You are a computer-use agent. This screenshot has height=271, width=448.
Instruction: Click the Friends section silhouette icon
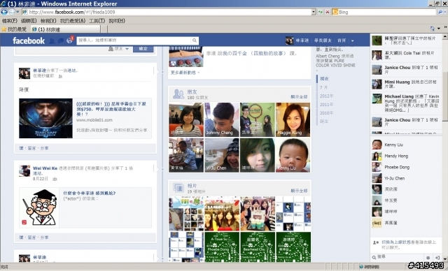(x=178, y=94)
